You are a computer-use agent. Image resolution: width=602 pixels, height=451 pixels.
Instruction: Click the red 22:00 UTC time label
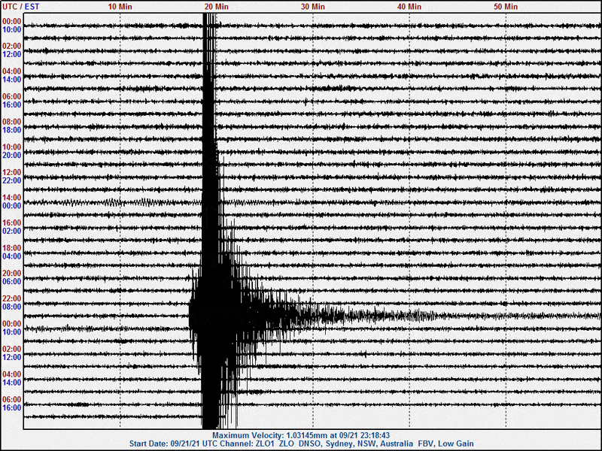[12, 298]
